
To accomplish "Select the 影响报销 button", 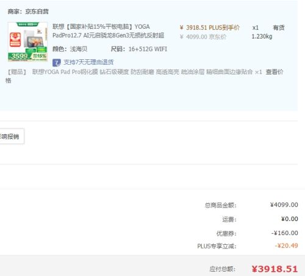I will pos(12,136).
